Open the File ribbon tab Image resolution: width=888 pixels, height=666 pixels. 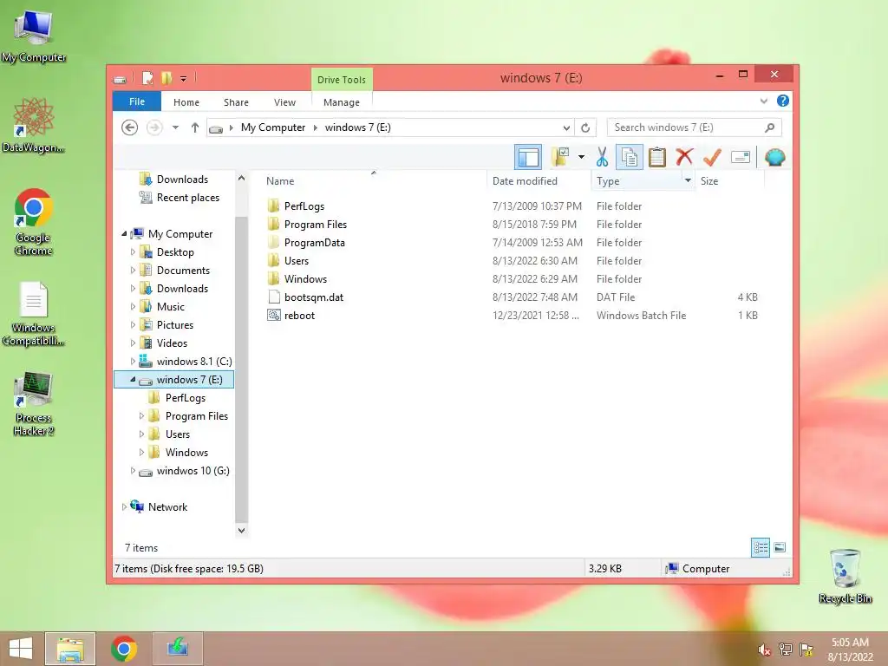tap(136, 101)
